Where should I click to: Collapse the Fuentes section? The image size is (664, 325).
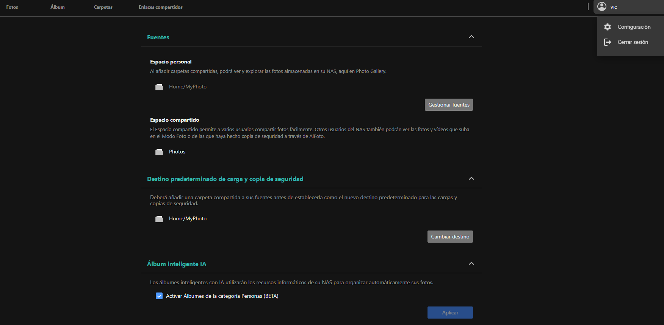pos(471,37)
